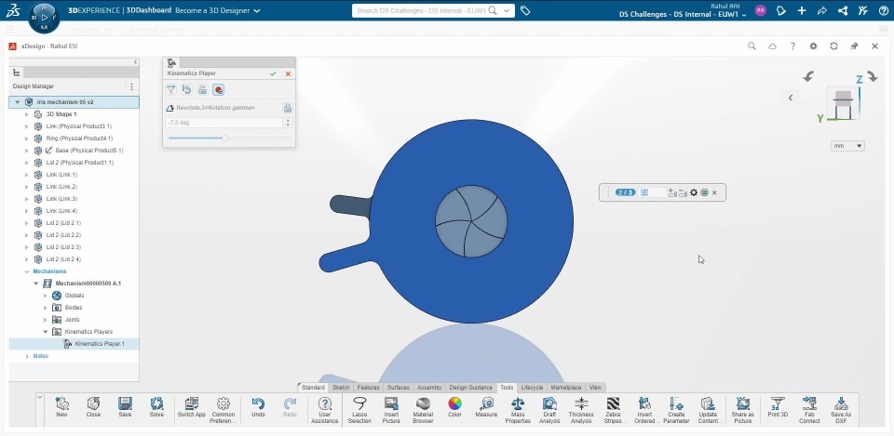This screenshot has width=894, height=436.
Task: Switch to the Features tab
Action: coord(369,387)
